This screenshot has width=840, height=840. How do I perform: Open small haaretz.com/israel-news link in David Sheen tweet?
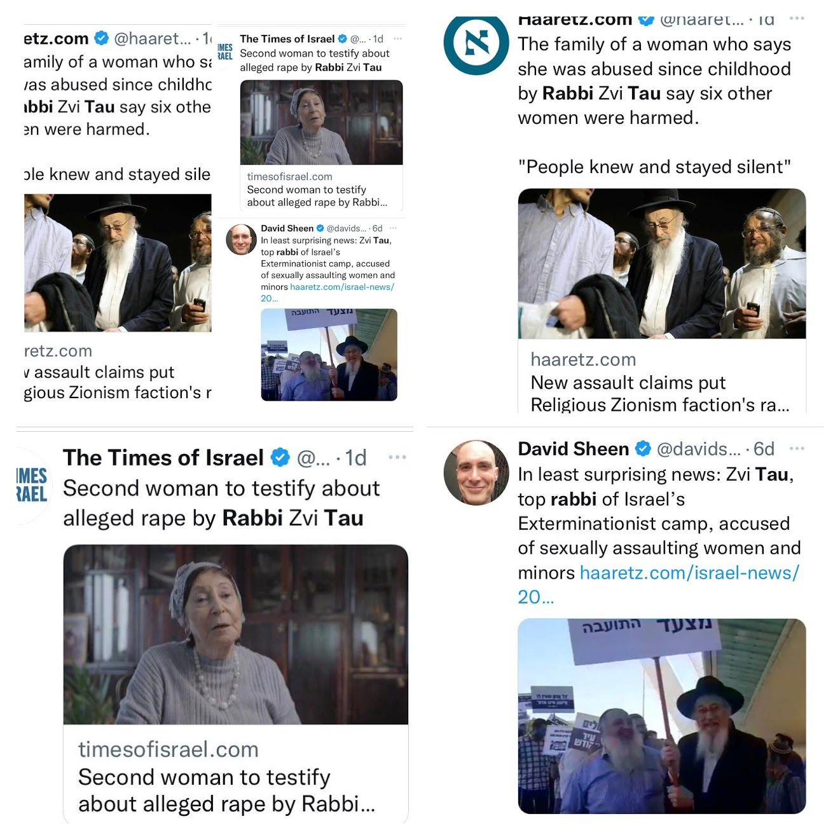pyautogui.click(x=328, y=293)
